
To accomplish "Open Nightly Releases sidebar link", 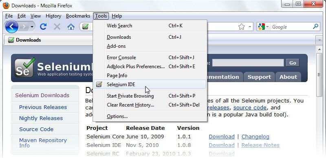I will [x=41, y=118].
